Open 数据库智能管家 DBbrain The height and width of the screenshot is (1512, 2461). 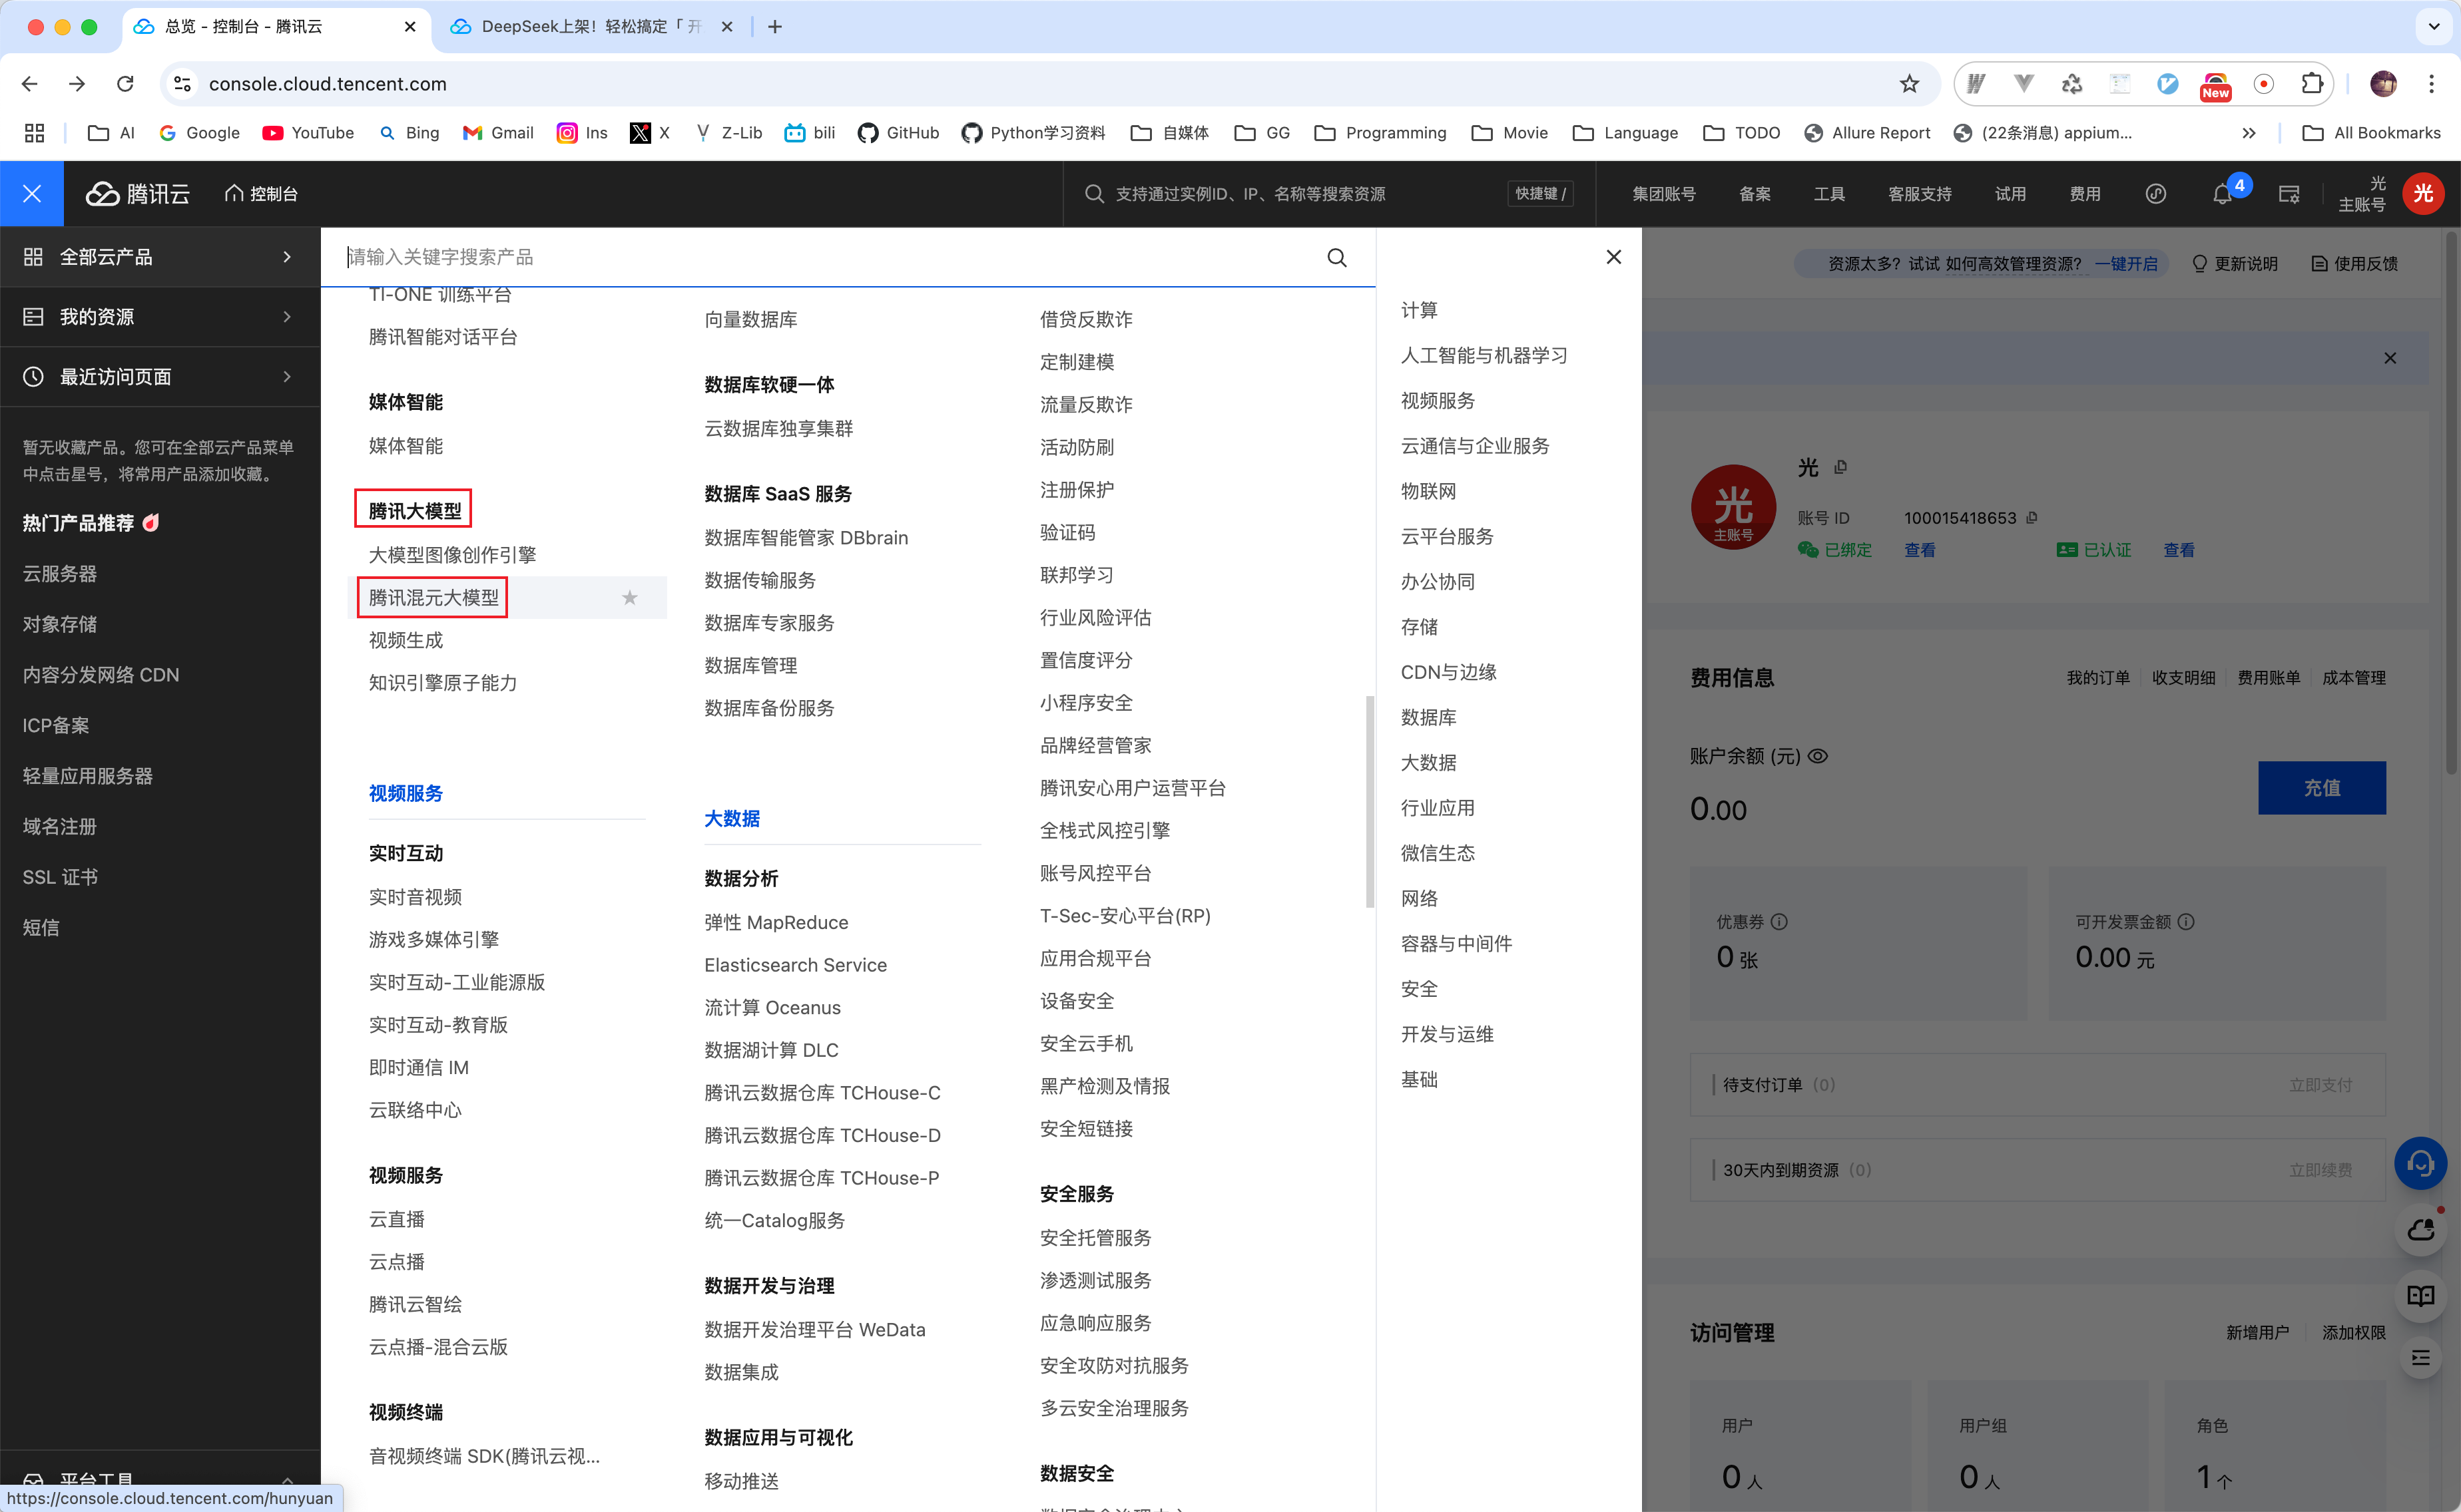click(x=806, y=537)
